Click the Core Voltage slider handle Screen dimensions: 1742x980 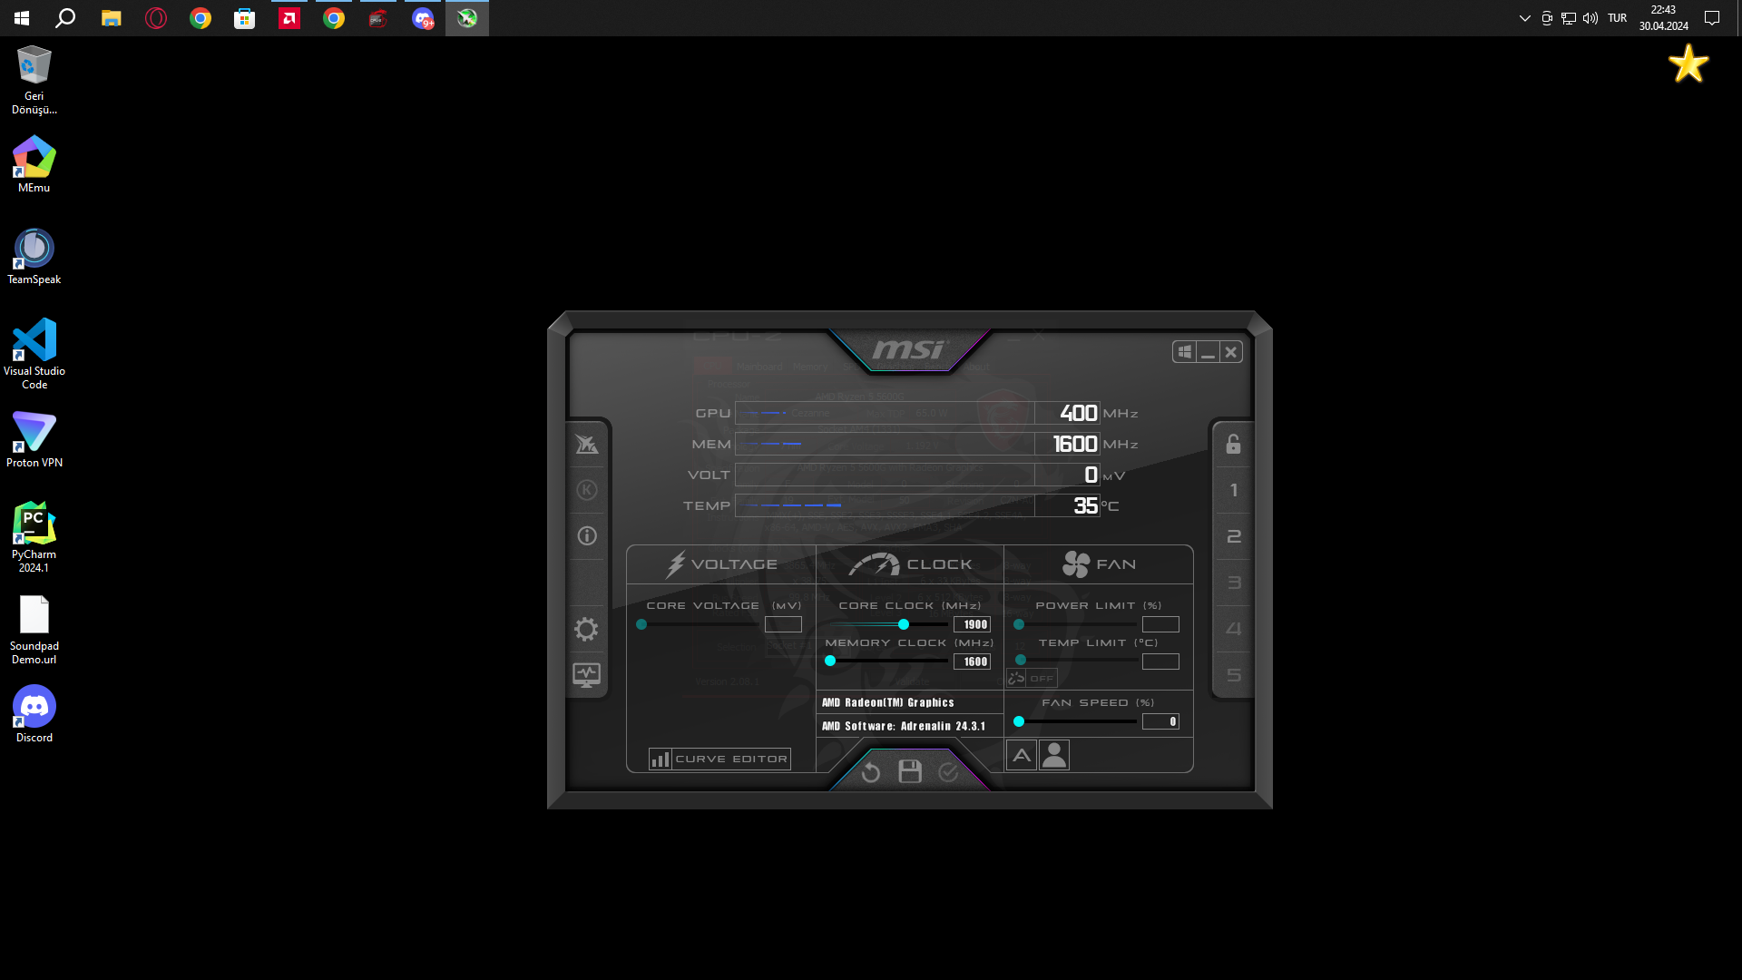tap(641, 624)
